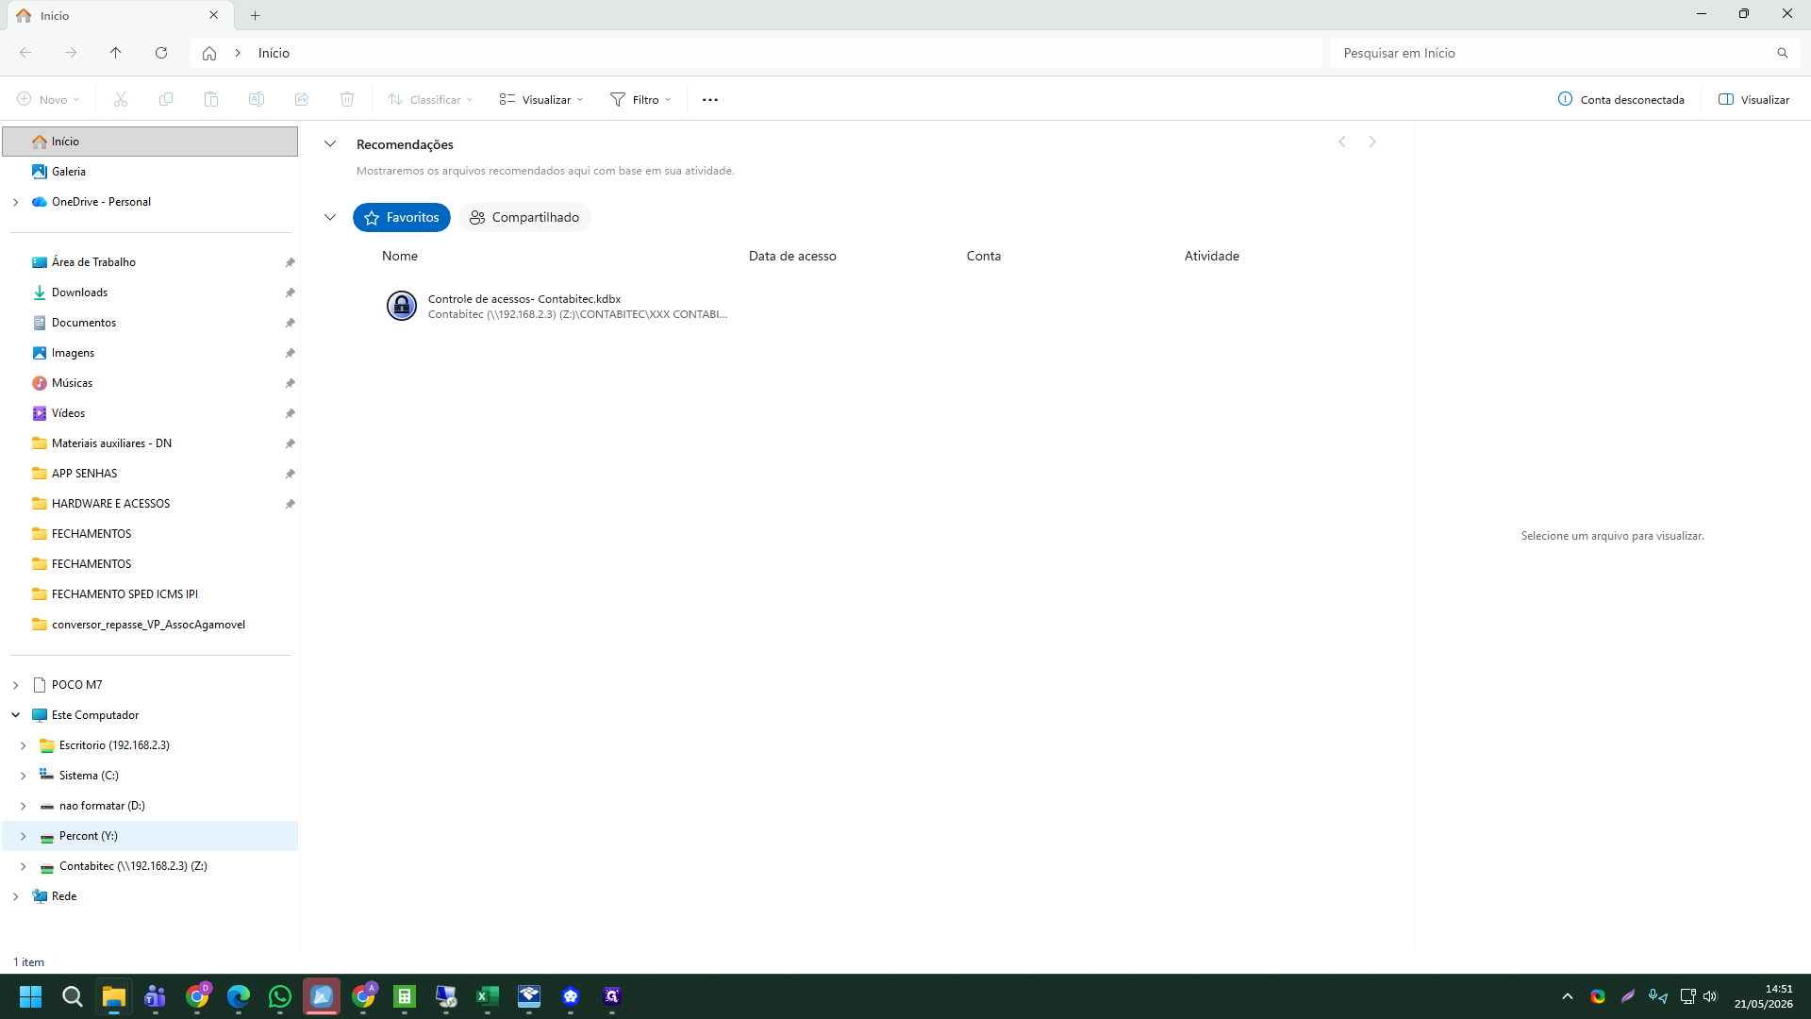
Task: Open the Controle de acessos kdbx file
Action: pos(557,306)
